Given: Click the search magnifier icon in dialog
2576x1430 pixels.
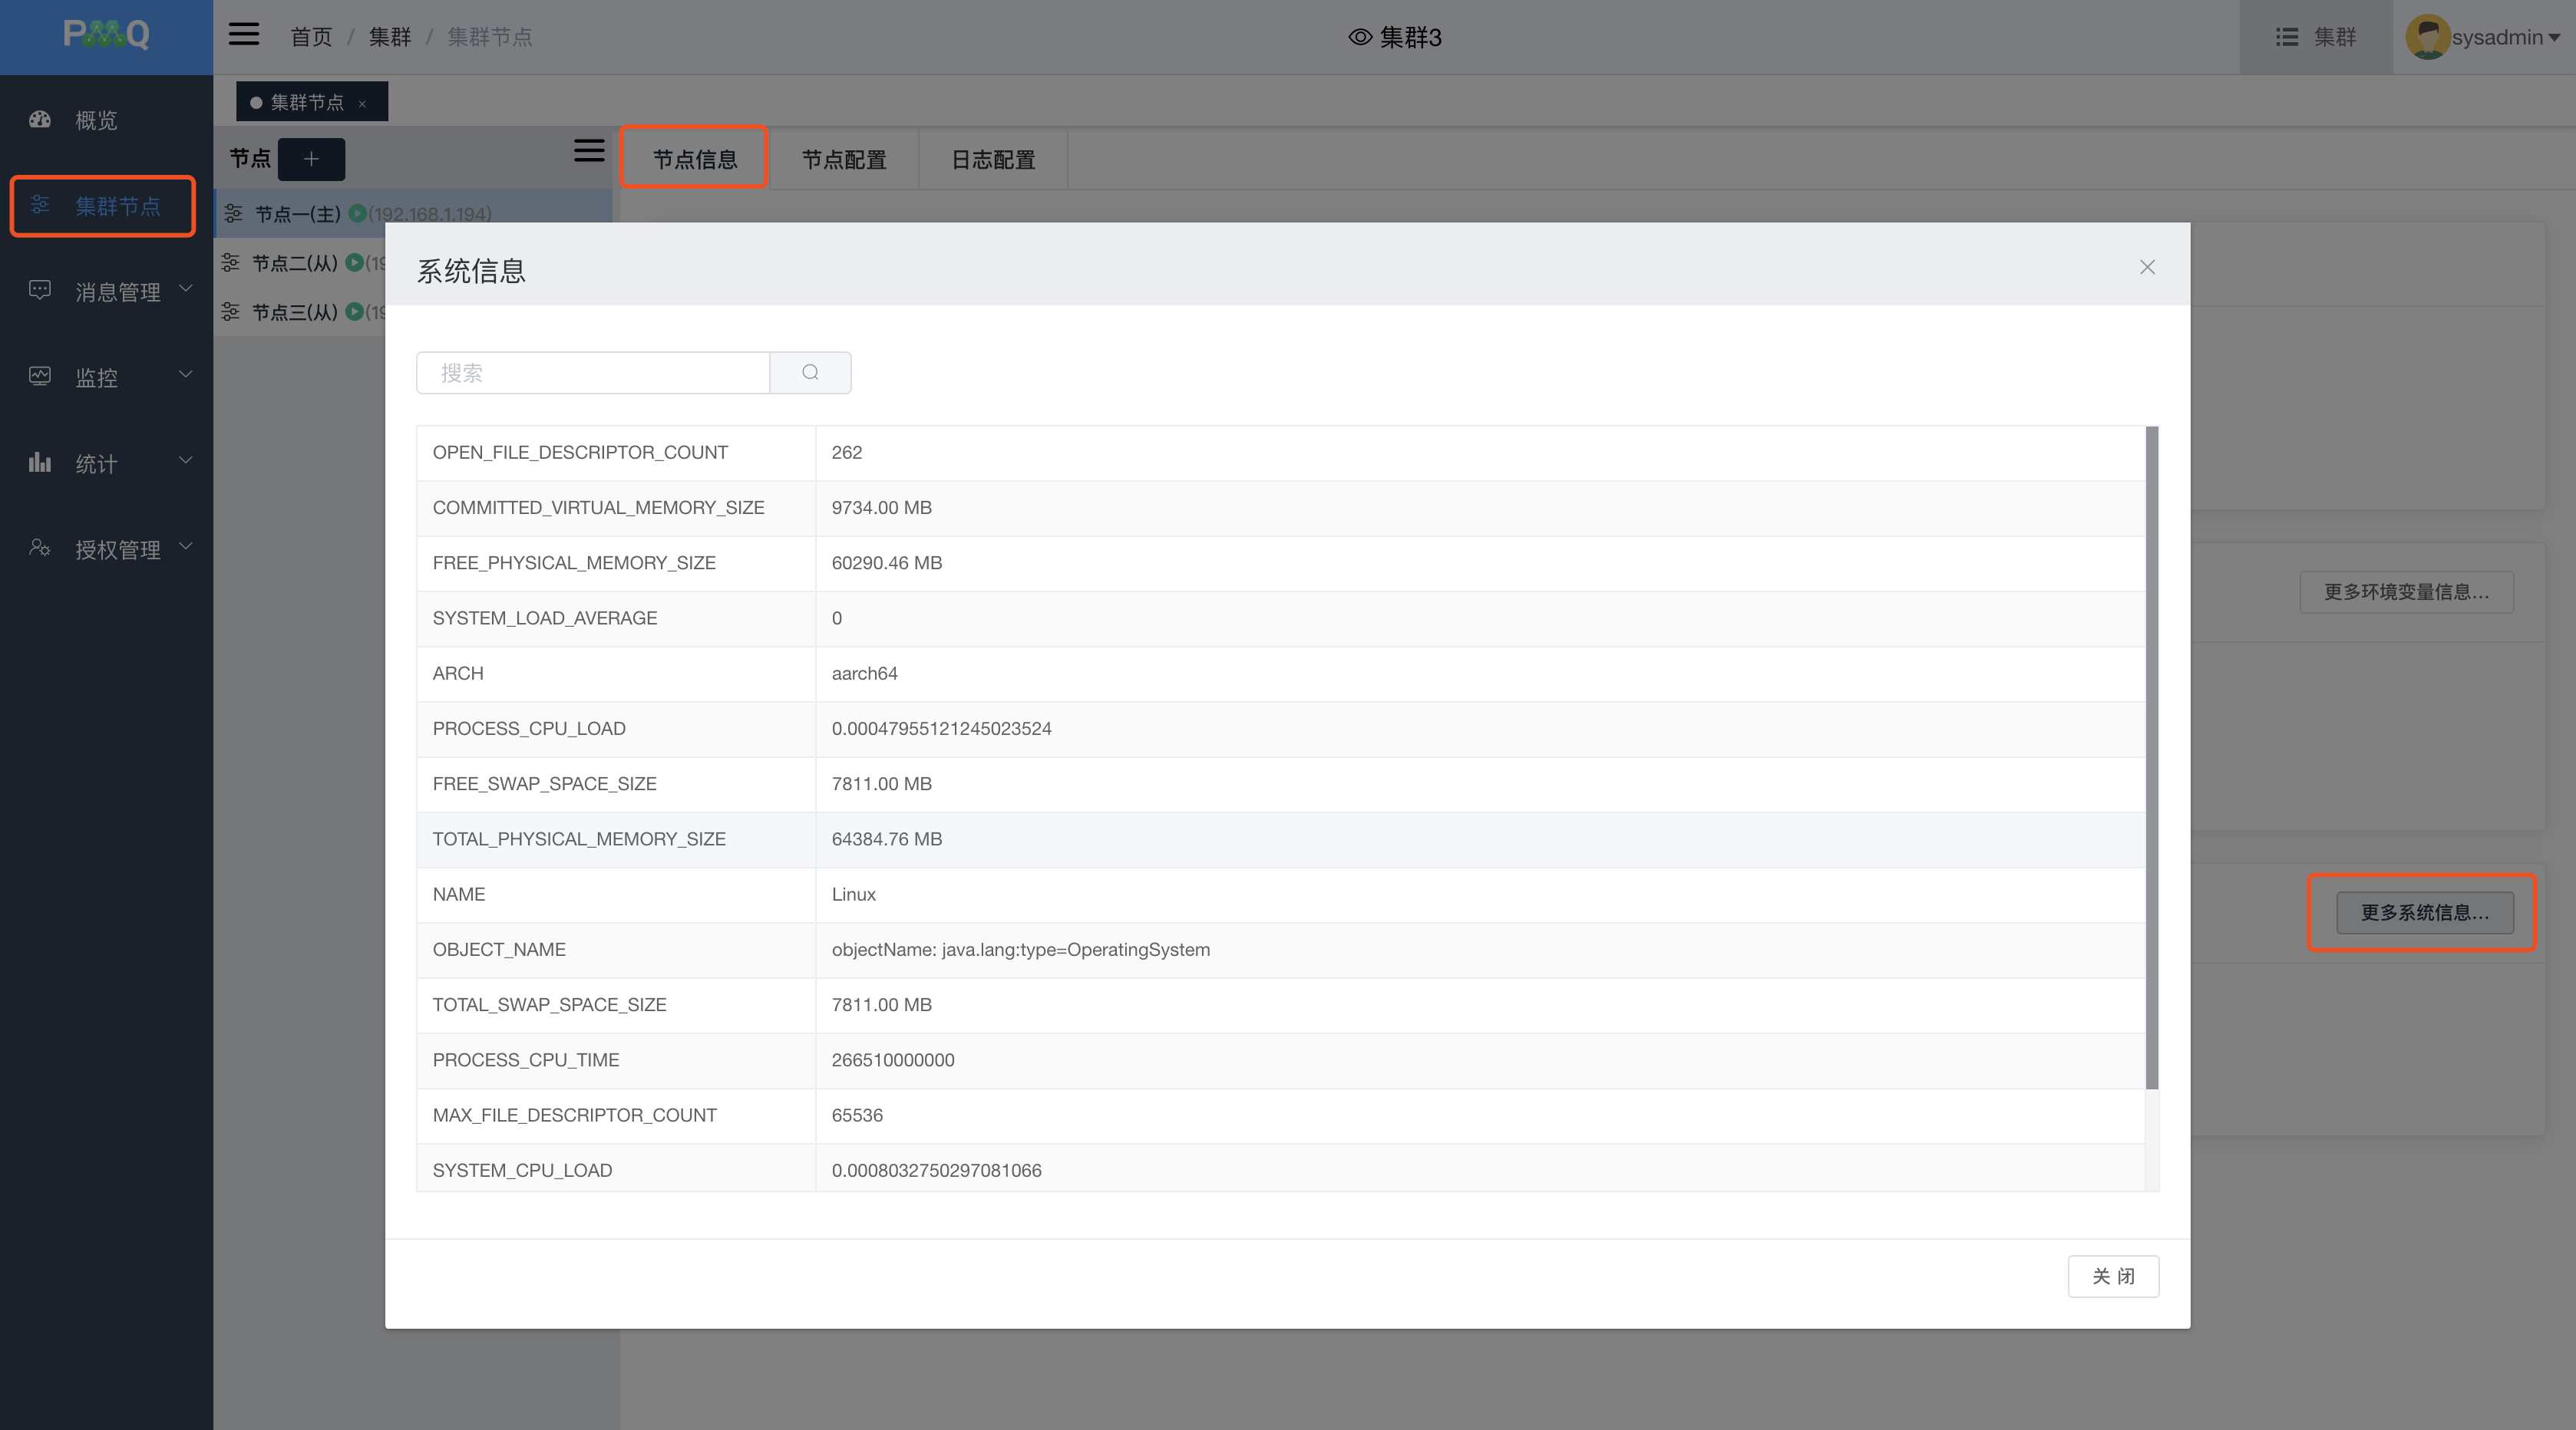Looking at the screenshot, I should [810, 373].
